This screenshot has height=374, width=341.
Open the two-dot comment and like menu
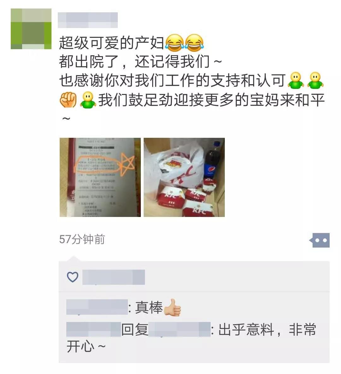[320, 240]
